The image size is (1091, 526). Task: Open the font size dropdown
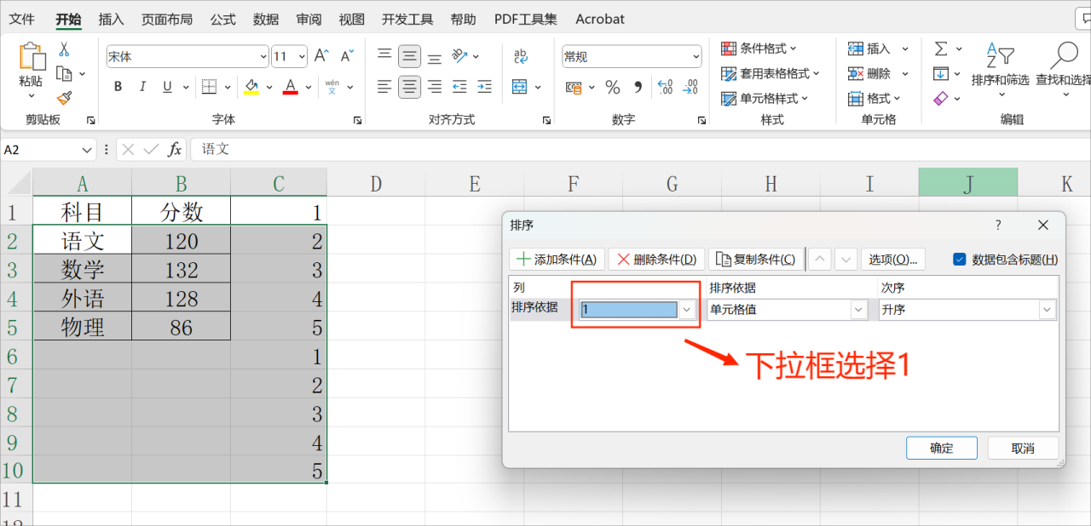click(302, 56)
